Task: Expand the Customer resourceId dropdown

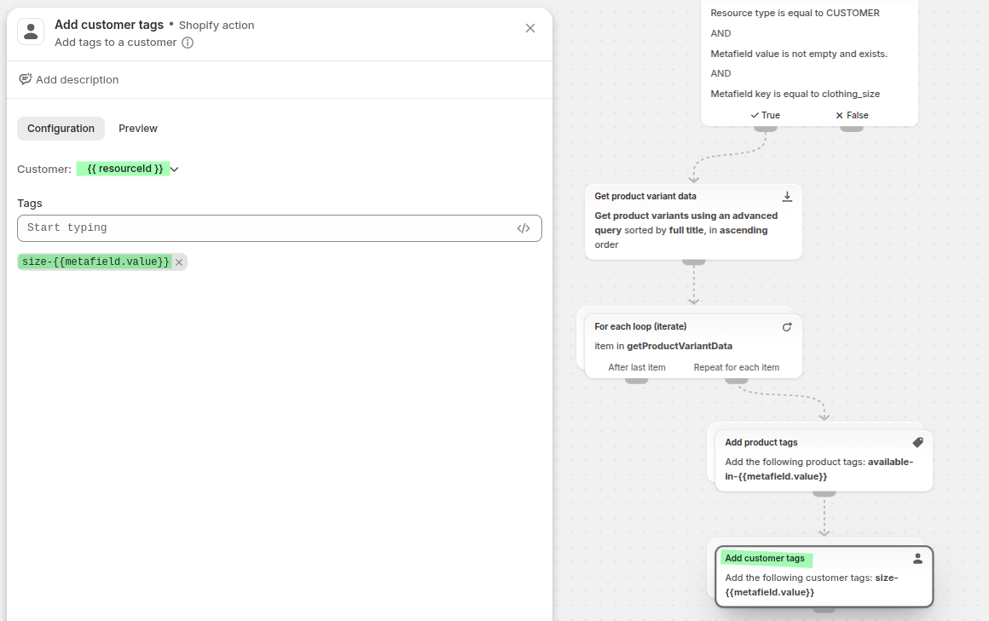Action: coord(175,170)
